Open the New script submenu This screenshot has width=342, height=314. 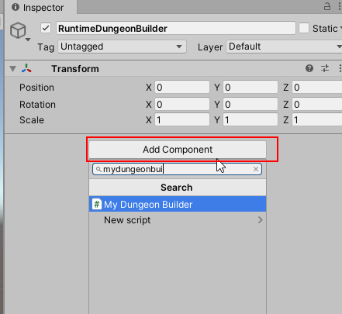tap(178, 220)
